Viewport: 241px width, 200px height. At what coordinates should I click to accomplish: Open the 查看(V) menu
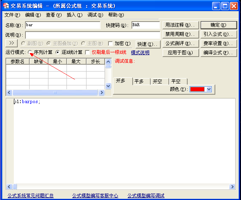54,15
